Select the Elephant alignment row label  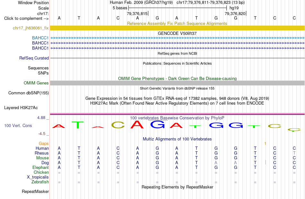[40, 167]
